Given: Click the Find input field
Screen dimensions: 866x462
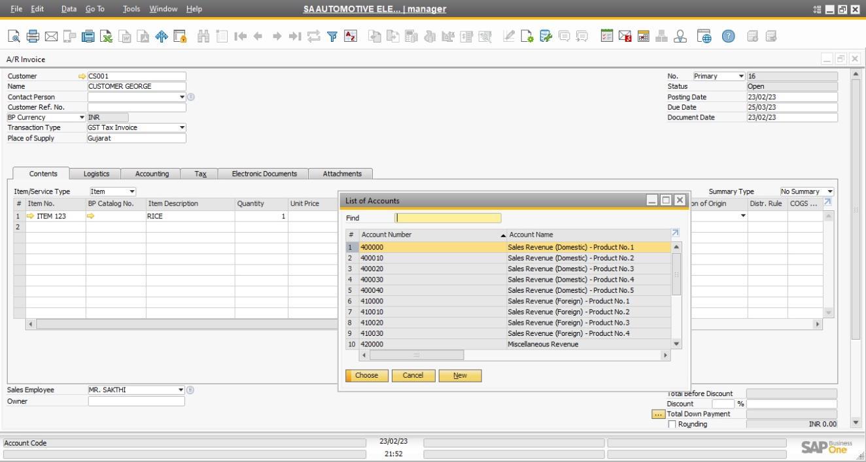Looking at the screenshot, I should (x=448, y=217).
